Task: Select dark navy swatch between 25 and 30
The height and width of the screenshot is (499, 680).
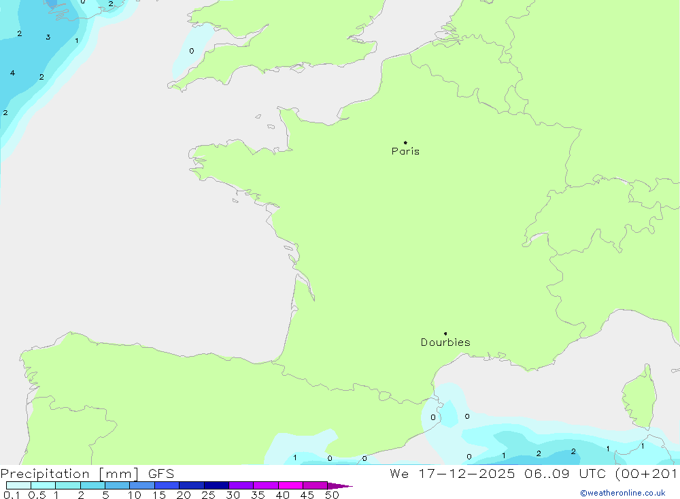Action: tap(216, 485)
